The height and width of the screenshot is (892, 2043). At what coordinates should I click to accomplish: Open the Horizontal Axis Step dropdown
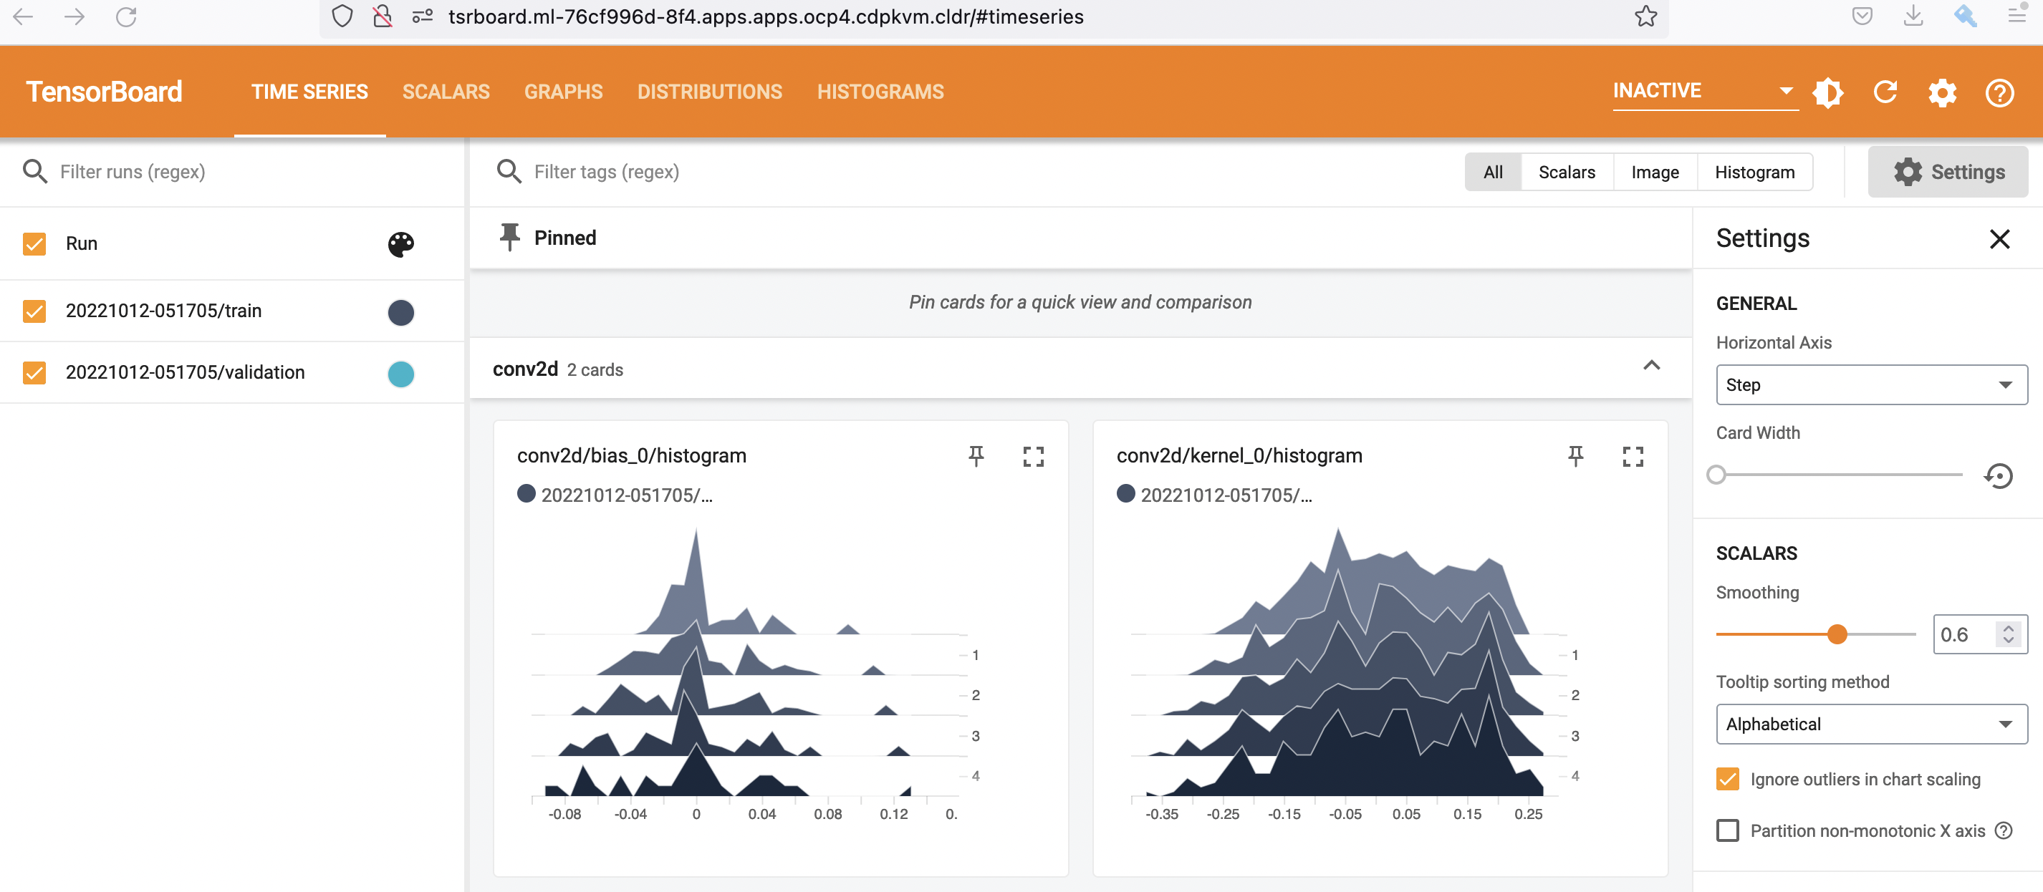(1871, 384)
